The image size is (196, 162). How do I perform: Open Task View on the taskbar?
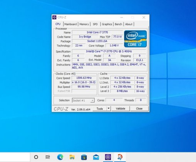48,157
